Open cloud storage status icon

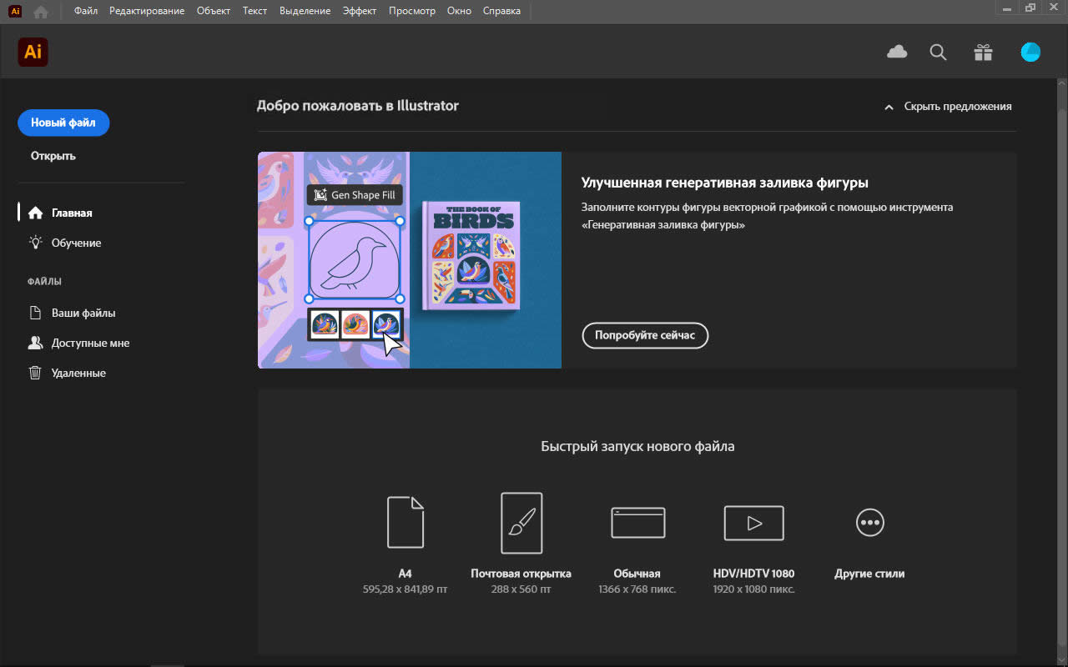(x=897, y=53)
